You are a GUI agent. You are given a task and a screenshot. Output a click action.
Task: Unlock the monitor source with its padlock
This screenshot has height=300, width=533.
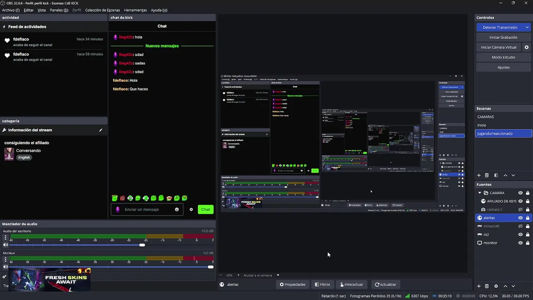point(528,243)
